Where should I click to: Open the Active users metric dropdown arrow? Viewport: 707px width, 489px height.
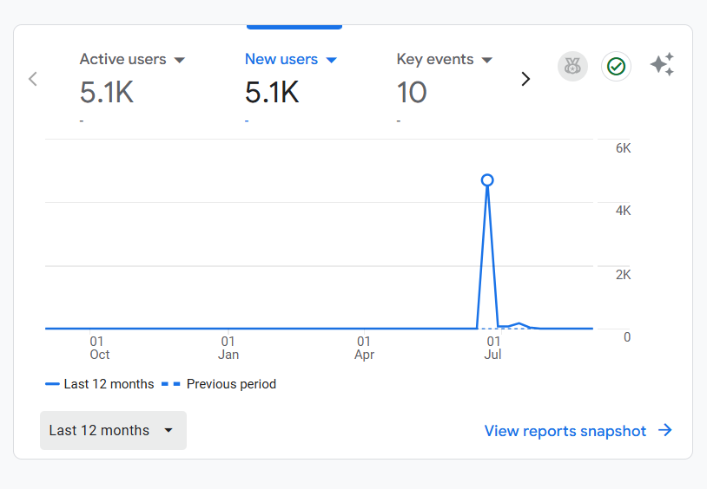pyautogui.click(x=180, y=60)
